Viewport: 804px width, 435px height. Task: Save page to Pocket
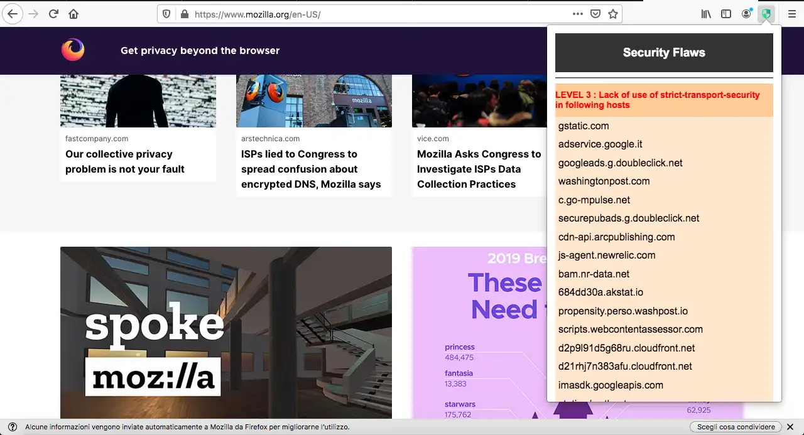point(595,14)
